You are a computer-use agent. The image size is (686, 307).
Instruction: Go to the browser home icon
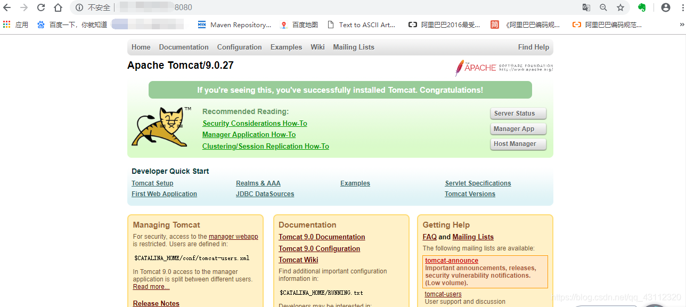click(58, 7)
